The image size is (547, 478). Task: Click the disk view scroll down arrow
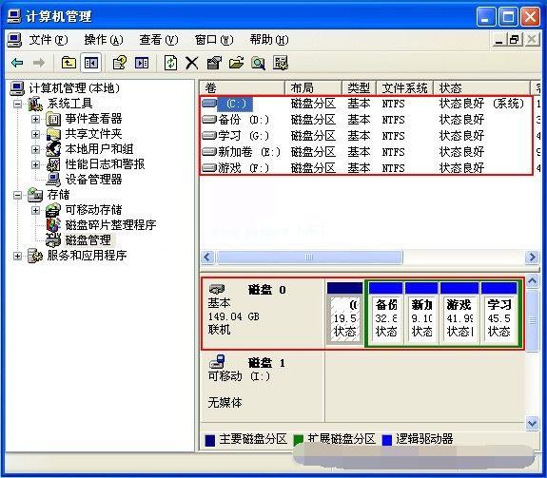(532, 424)
